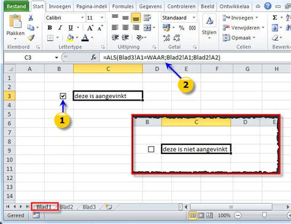Screen dimensions: 291x224
Task: Decrease indent
Action: pos(115,37)
